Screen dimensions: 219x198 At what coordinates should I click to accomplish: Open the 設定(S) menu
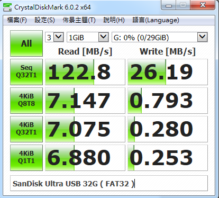pos(44,20)
